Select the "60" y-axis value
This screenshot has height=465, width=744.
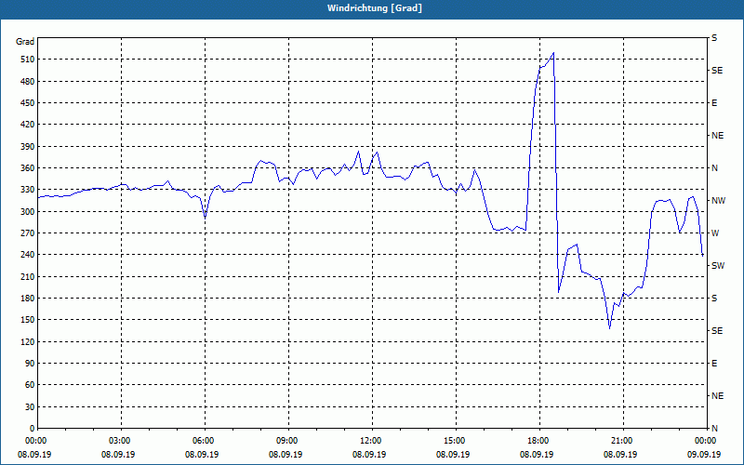[29, 385]
